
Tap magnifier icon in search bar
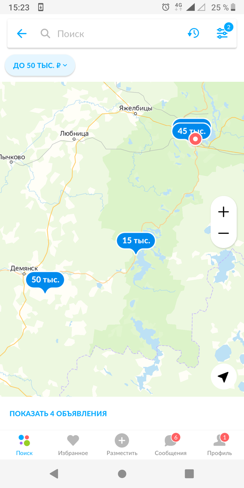pyautogui.click(x=46, y=34)
